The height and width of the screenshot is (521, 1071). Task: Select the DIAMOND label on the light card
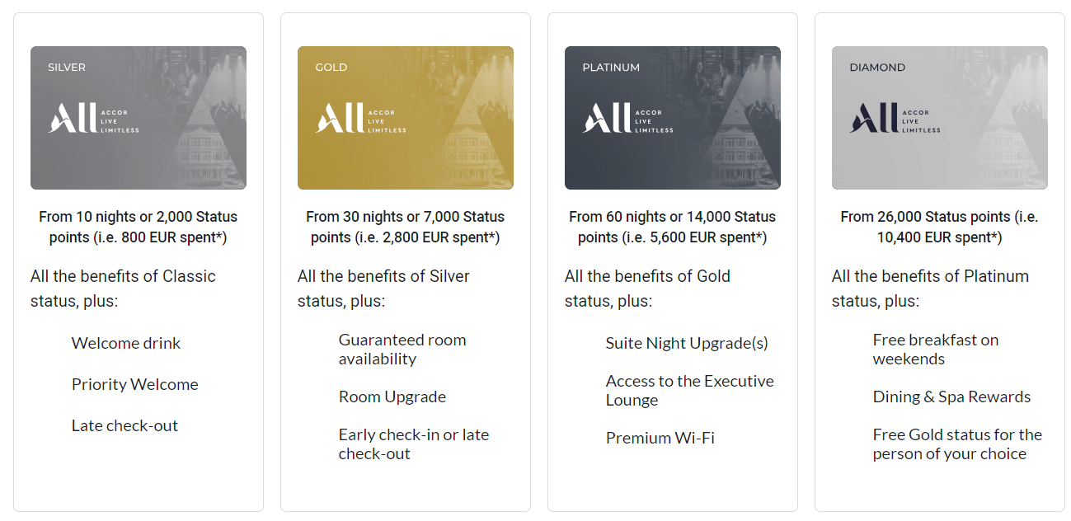click(x=877, y=68)
